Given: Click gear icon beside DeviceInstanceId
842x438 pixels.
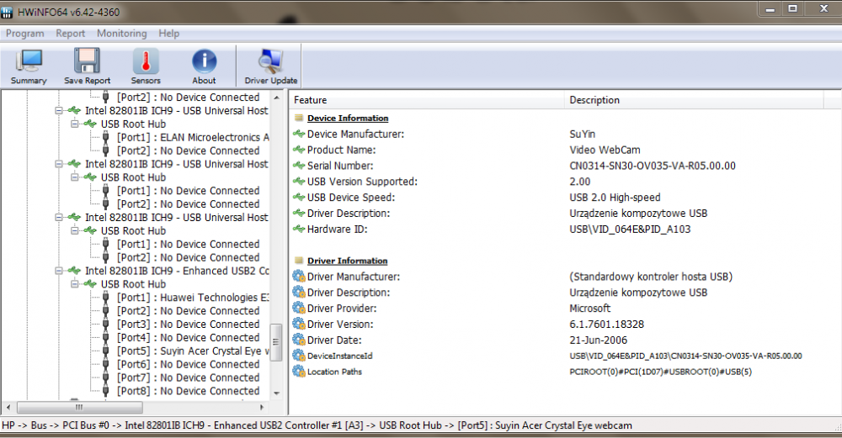Looking at the screenshot, I should coord(299,356).
